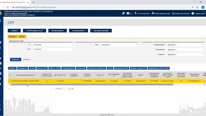Open the key icon in header
Image resolution: width=206 pixels, height=116 pixels.
click(x=123, y=13)
